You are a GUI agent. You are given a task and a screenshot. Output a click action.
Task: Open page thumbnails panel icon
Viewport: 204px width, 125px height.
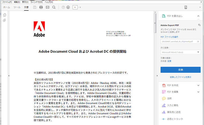pyautogui.click(x=5, y=15)
